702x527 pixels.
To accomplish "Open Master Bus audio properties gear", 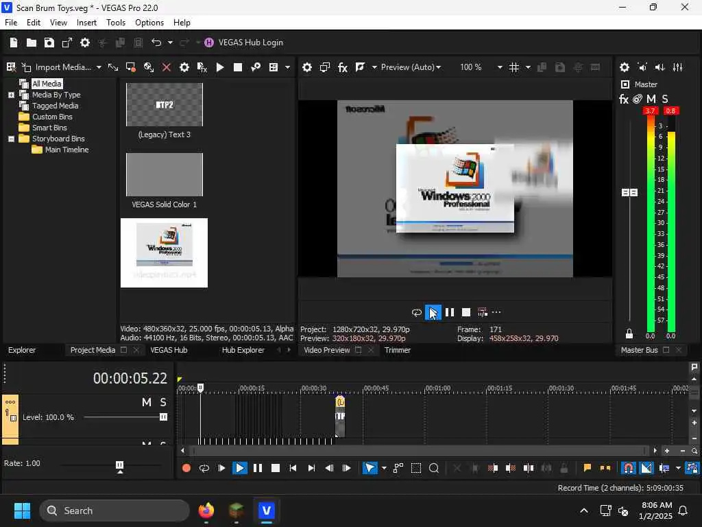I will (624, 67).
